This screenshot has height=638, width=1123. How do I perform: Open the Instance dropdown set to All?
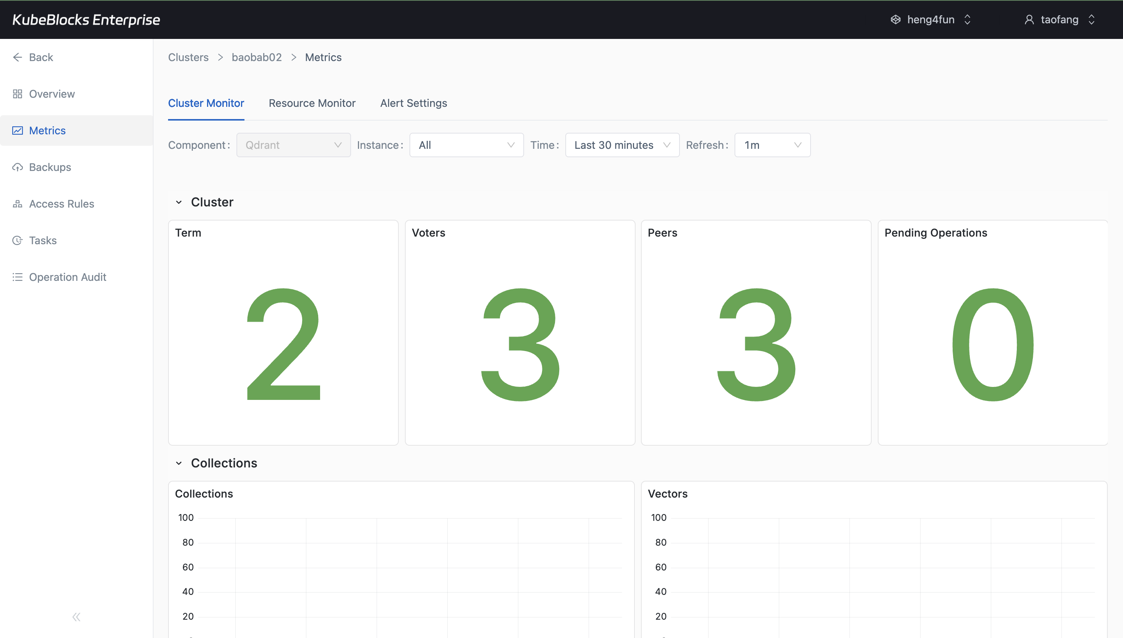coord(466,145)
